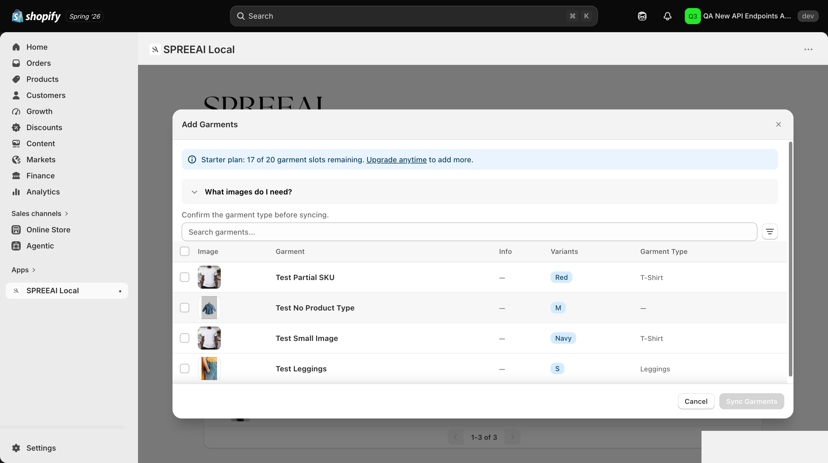
Task: Expand 'What images do I need?' section
Action: [480, 192]
